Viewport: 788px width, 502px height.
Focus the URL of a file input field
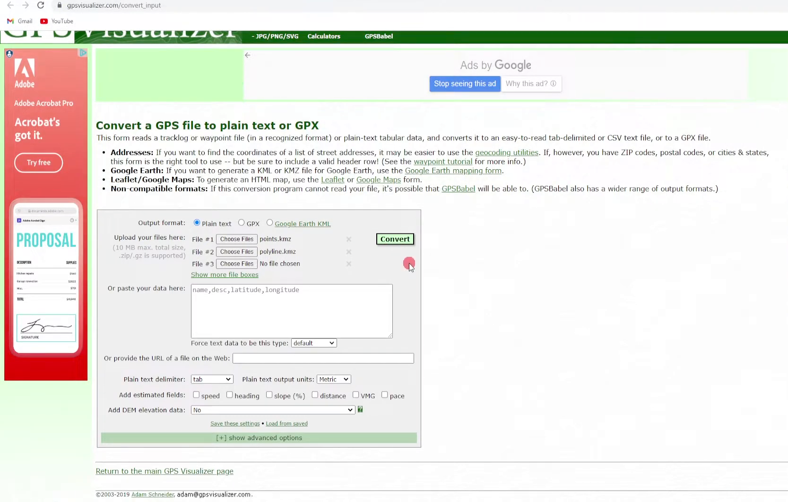[323, 358]
